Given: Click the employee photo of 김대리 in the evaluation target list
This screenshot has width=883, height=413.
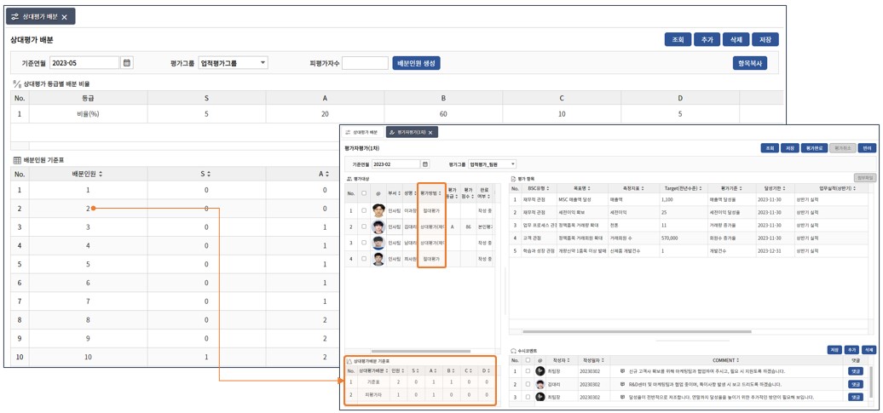Looking at the screenshot, I should pos(378,227).
